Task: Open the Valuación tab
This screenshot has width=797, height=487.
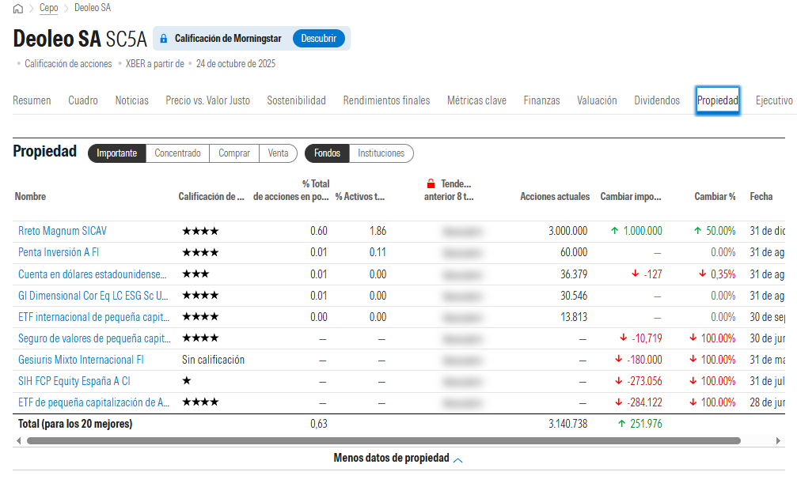Action: (597, 100)
